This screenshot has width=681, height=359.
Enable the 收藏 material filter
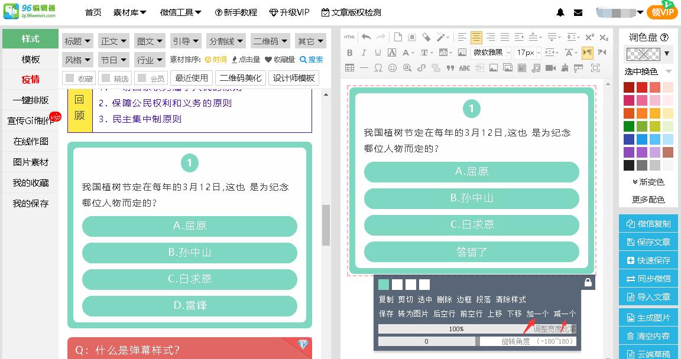point(79,77)
